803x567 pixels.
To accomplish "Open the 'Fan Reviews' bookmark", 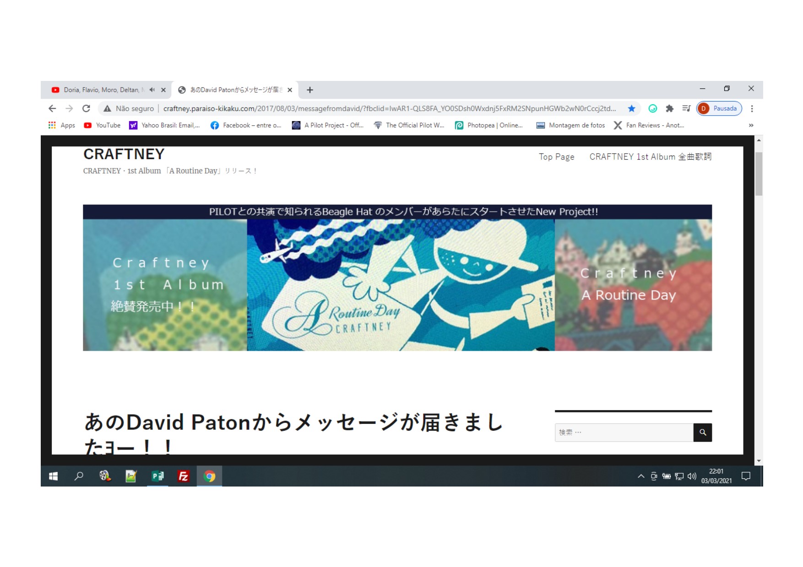I will pos(649,125).
